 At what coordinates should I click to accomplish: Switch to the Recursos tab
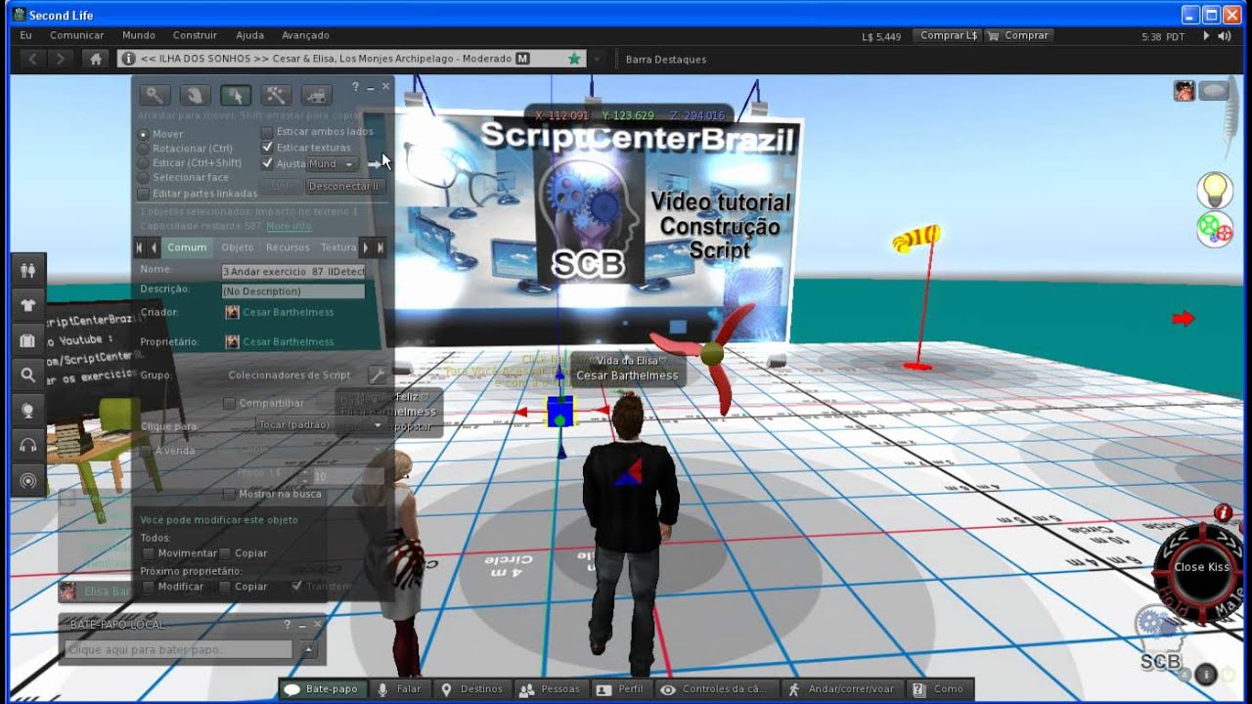click(x=288, y=247)
